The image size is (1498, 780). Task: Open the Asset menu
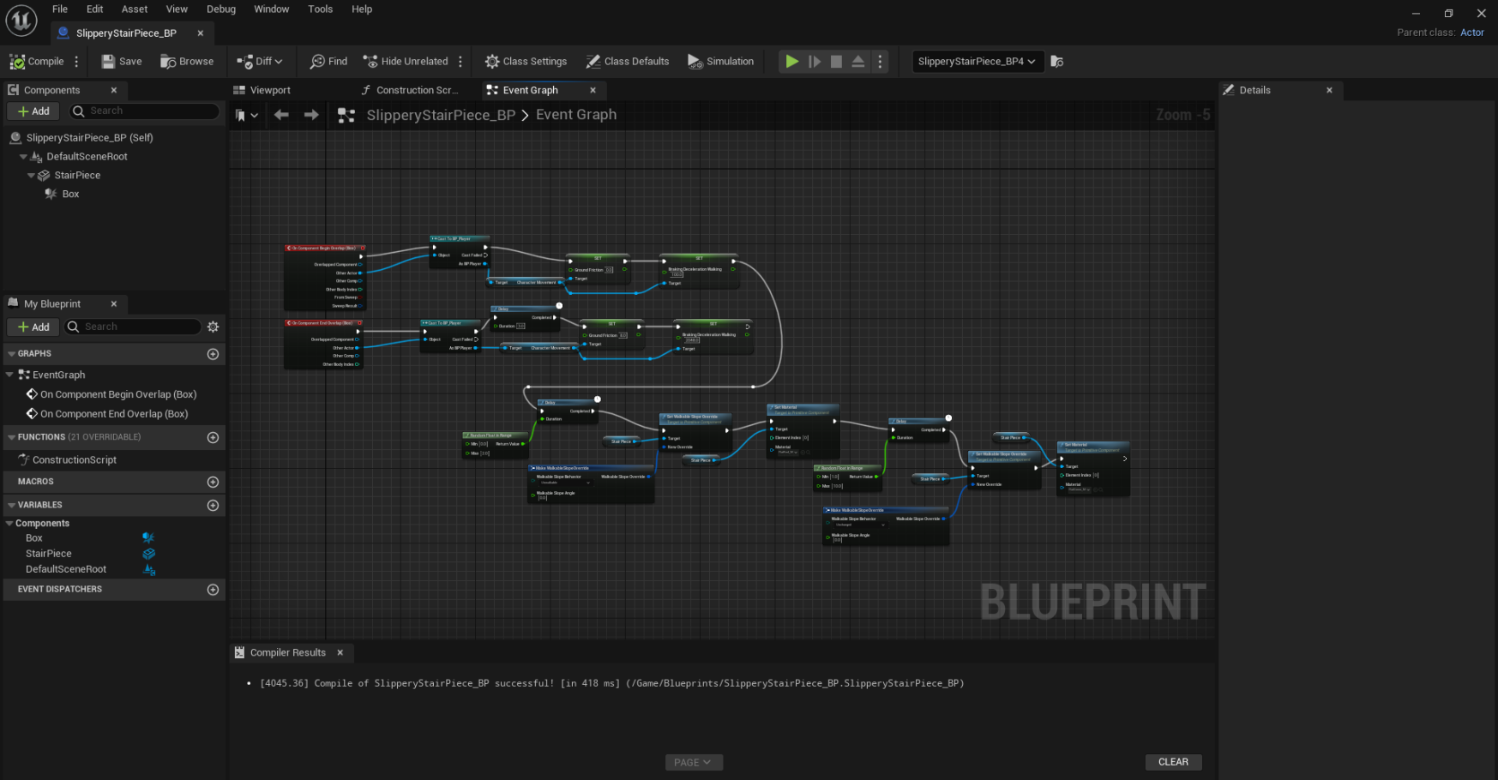(135, 9)
